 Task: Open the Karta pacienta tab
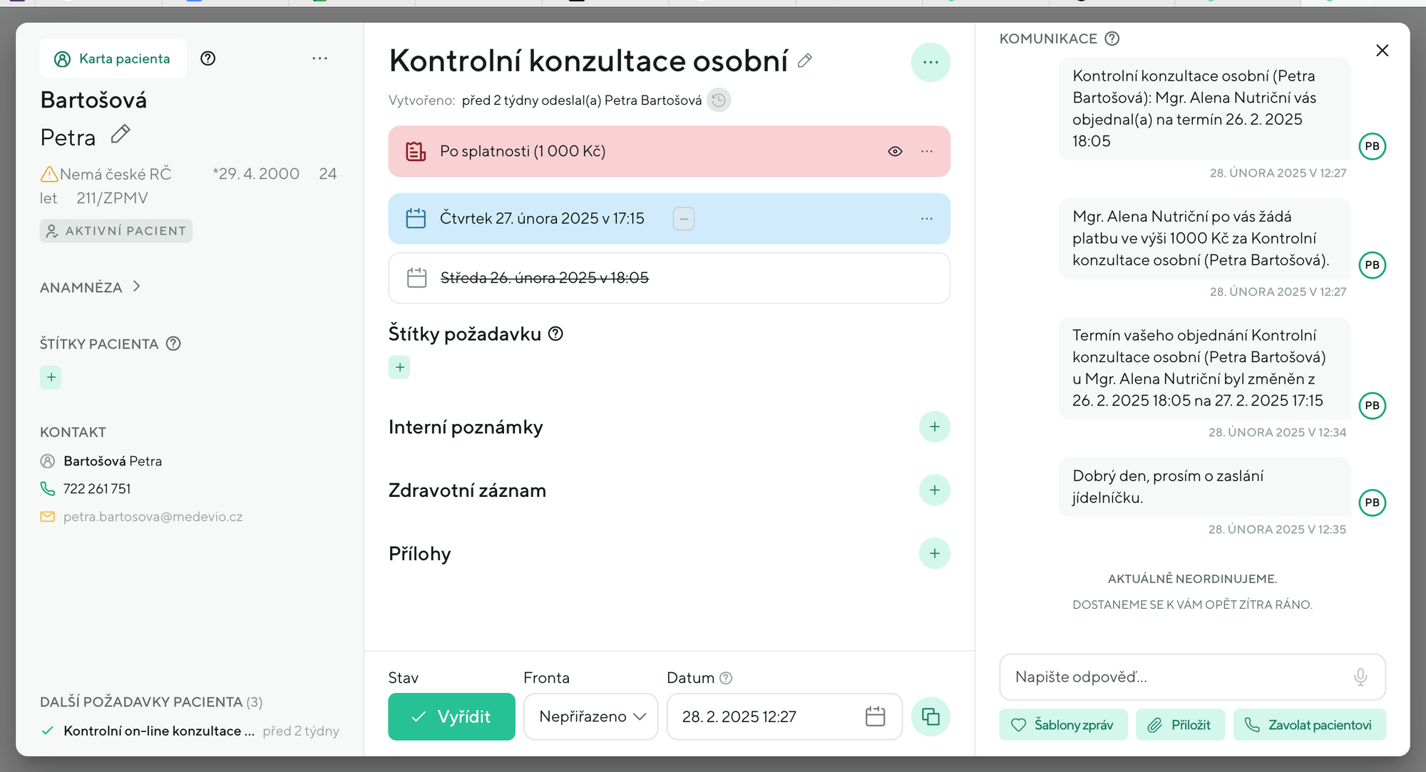click(x=113, y=59)
